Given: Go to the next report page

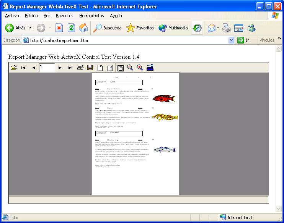Looking at the screenshot, I should tap(60, 68).
